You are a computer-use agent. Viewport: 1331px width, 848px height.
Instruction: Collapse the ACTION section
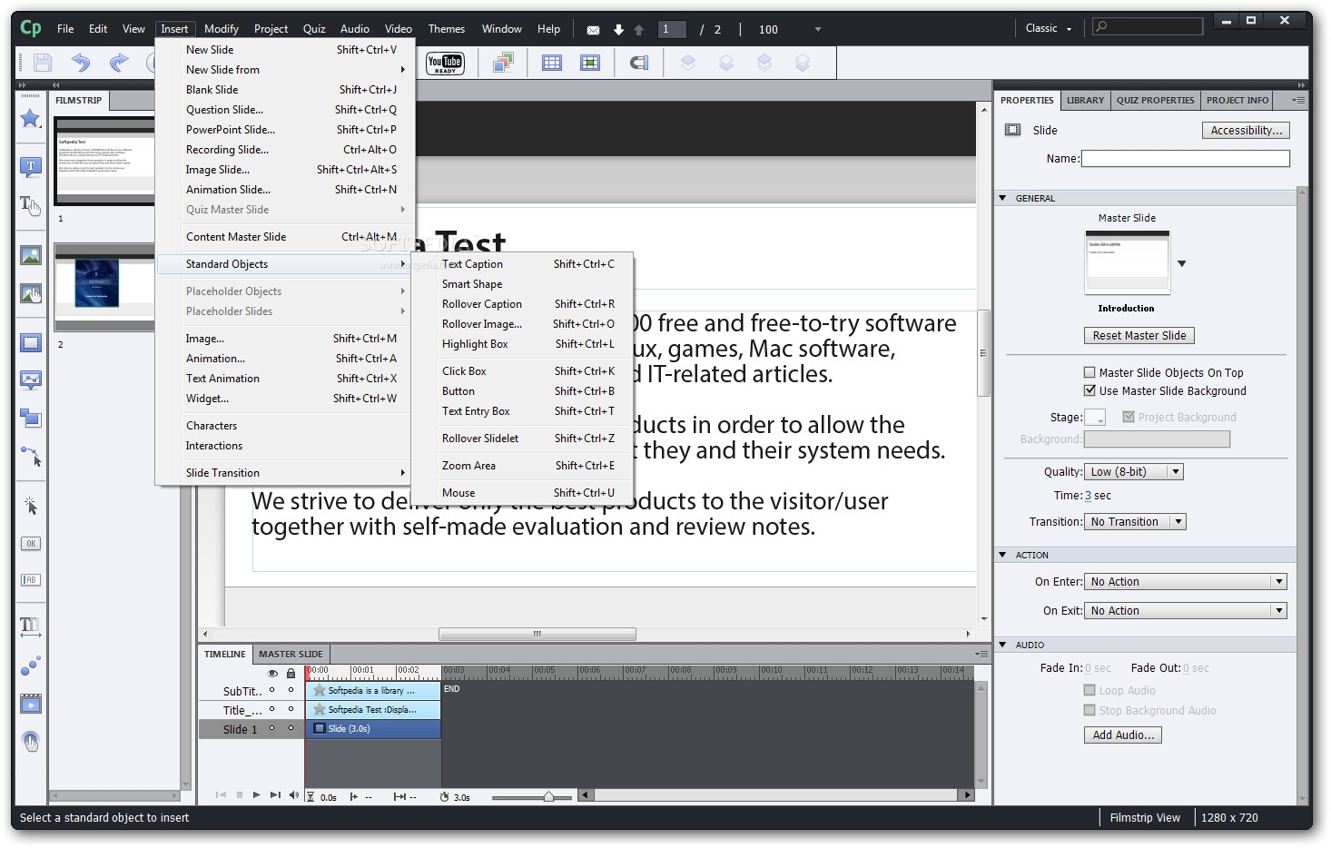pyautogui.click(x=1002, y=555)
